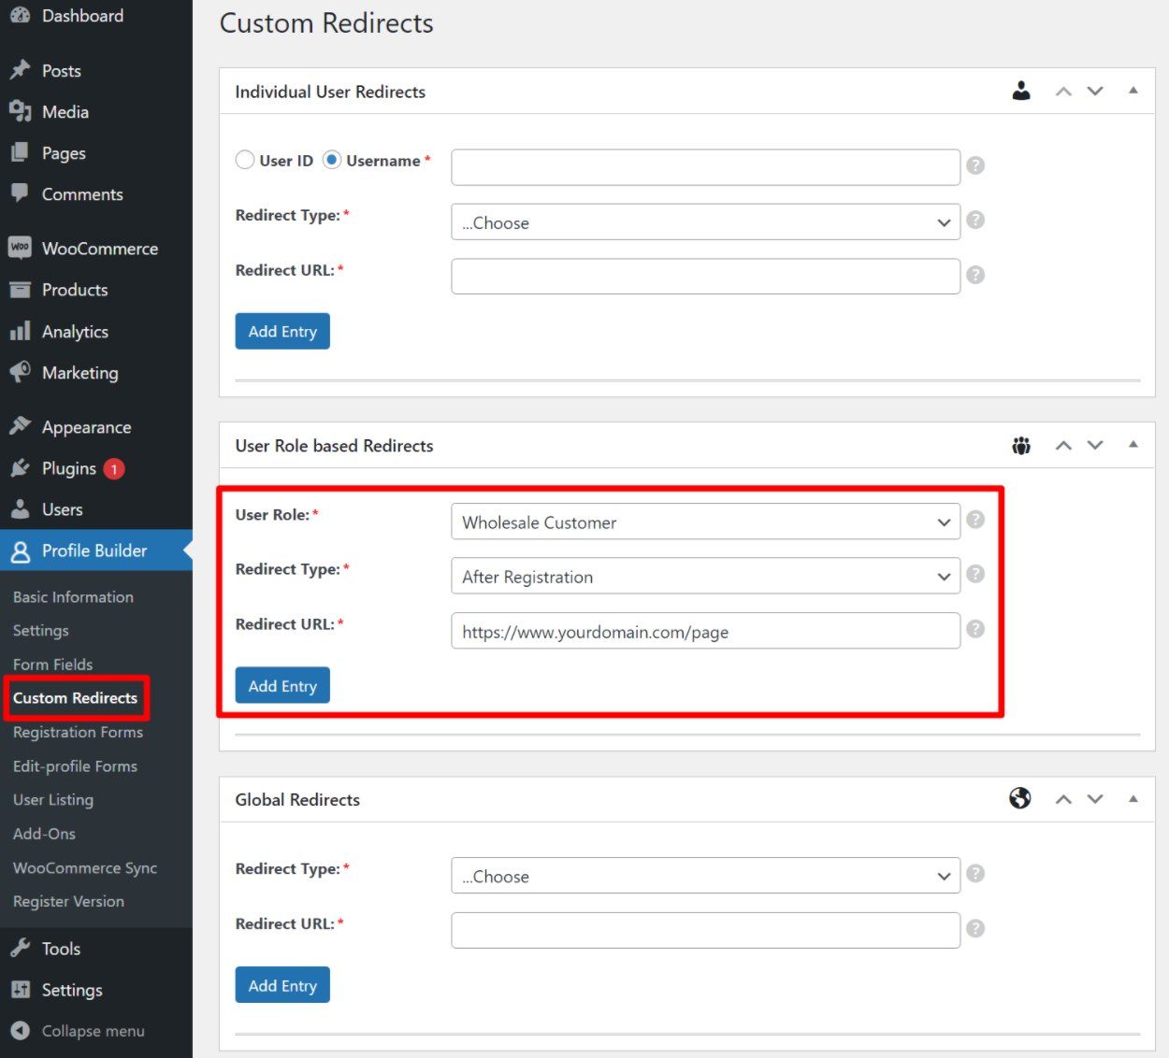Collapse the User Role based Redirects panel
The image size is (1169, 1058).
(x=1133, y=445)
